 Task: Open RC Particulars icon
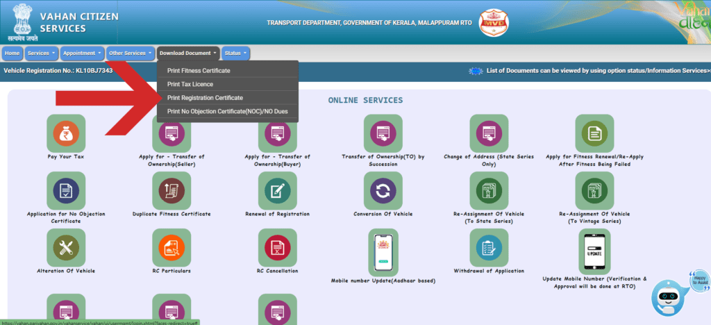172,247
